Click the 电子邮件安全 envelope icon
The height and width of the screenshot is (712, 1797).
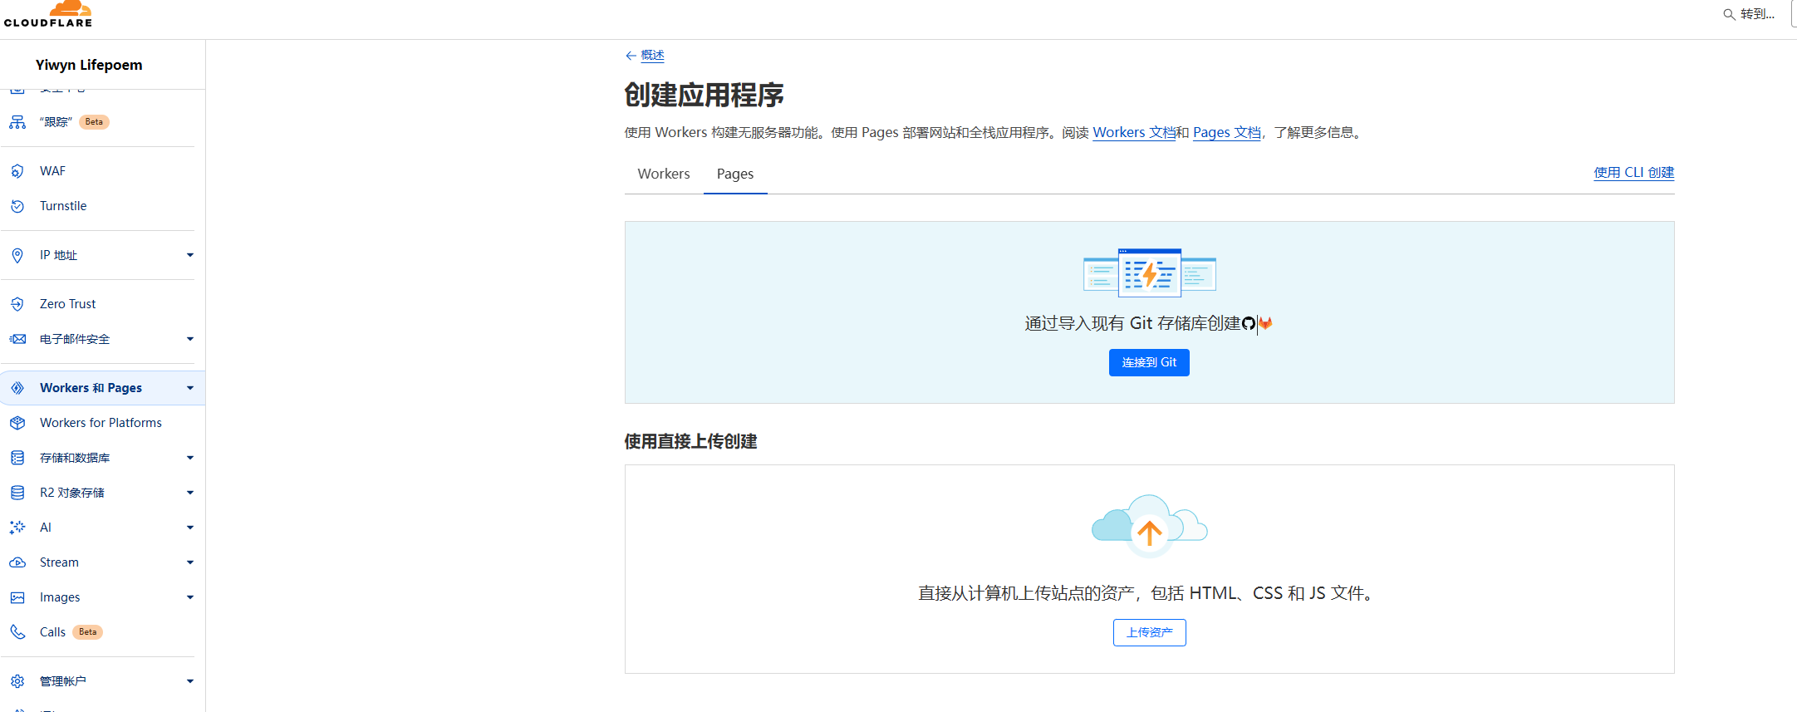click(x=17, y=339)
